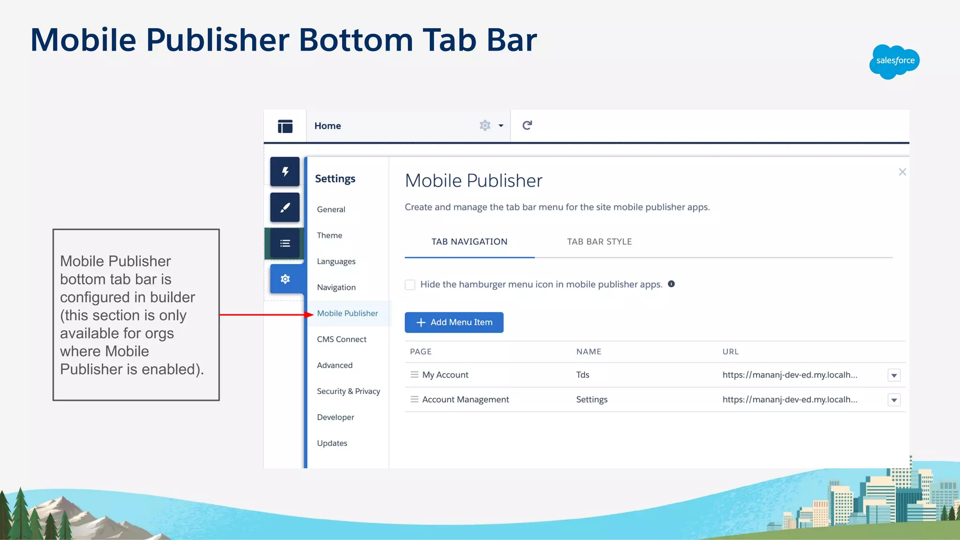The width and height of the screenshot is (960, 540).
Task: Select CMS Connect in Settings menu
Action: click(342, 339)
